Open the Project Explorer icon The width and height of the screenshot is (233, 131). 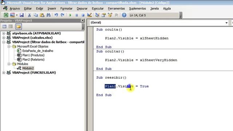click(x=97, y=15)
